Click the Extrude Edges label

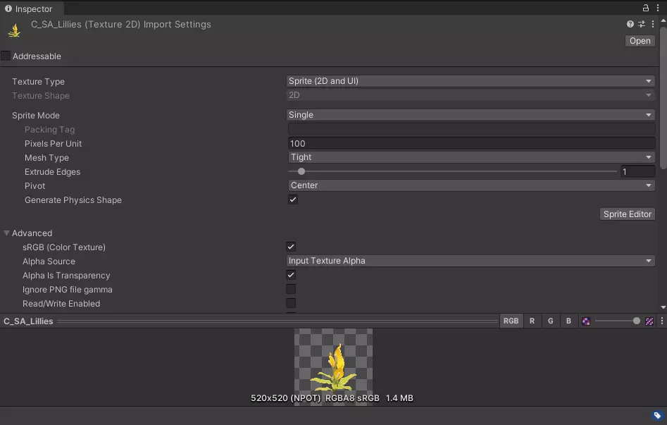pyautogui.click(x=52, y=171)
